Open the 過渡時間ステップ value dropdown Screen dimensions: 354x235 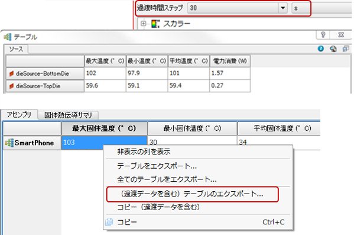point(282,8)
